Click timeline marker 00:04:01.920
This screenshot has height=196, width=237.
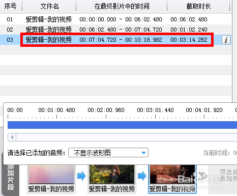pos(204,110)
